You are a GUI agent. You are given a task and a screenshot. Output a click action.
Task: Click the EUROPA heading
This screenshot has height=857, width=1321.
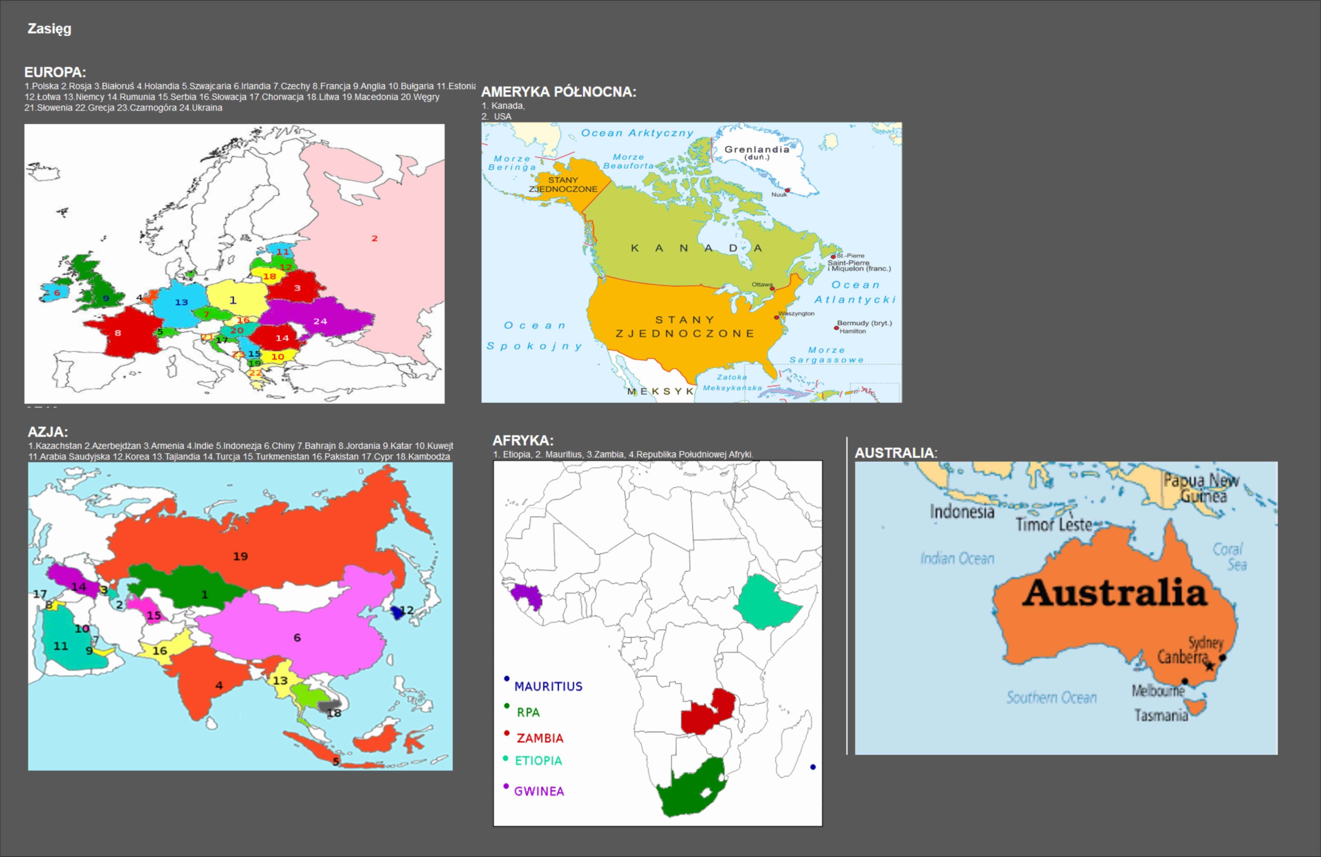click(x=55, y=72)
